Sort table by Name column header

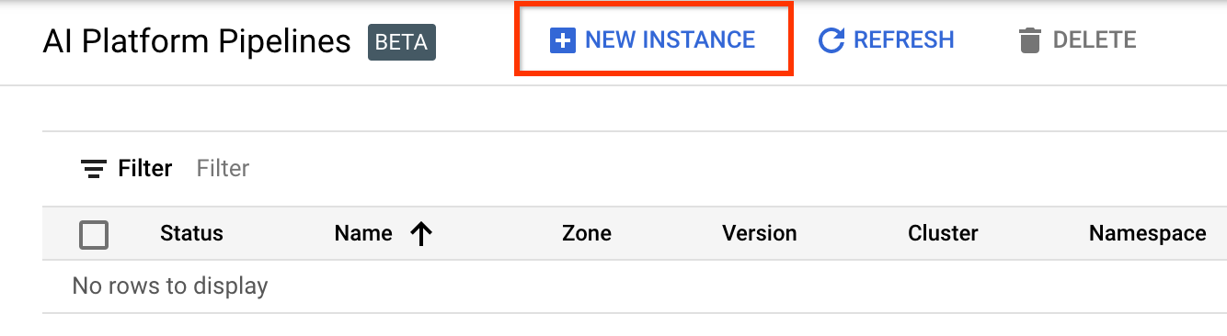pos(363,234)
